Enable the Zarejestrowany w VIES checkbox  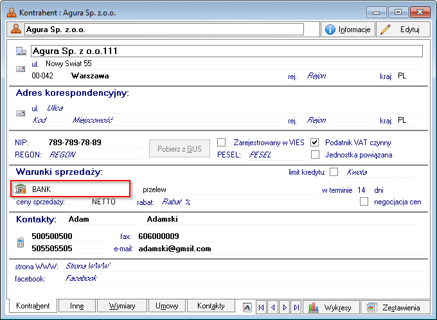click(x=221, y=143)
